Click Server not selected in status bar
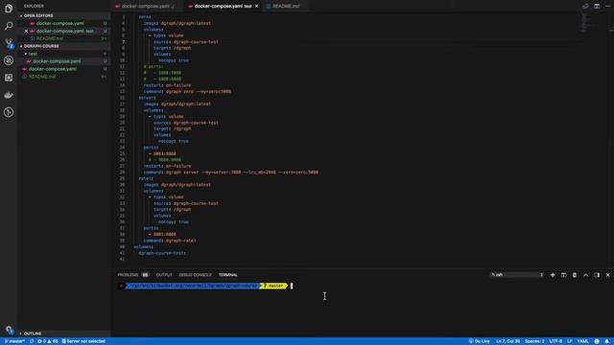This screenshot has height=345, width=614. (x=83, y=341)
